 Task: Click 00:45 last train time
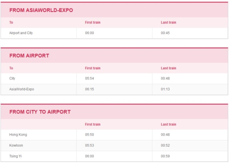point(165,33)
